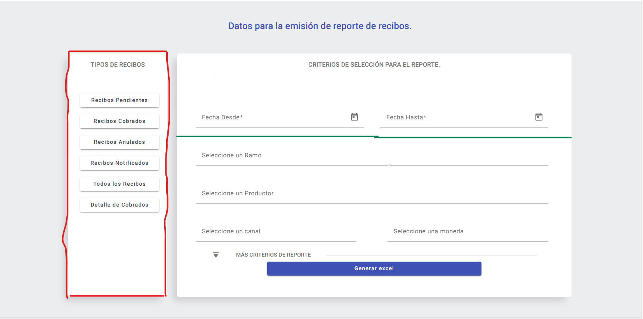Select the Recibos Pendientes receipt type
The image size is (643, 319).
[x=119, y=100]
